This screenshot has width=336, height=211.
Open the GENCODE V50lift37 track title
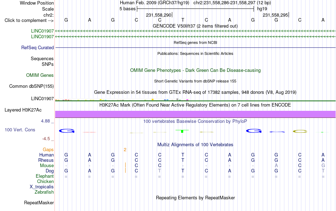coord(195,26)
